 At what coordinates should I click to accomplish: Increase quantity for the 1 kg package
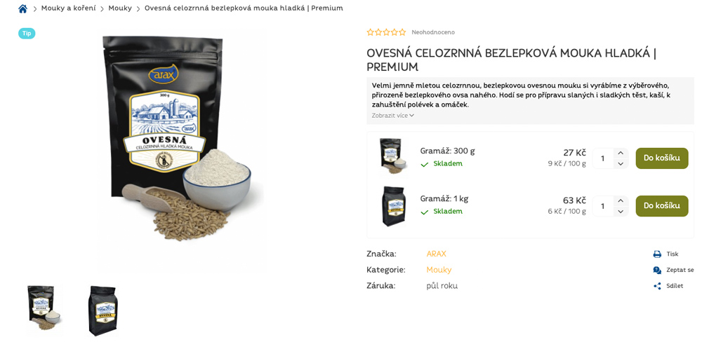(621, 200)
